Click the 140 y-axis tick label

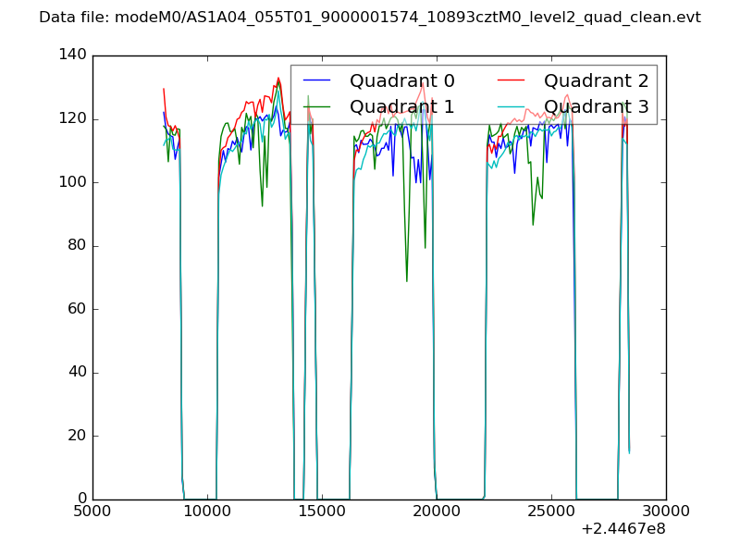click(72, 55)
